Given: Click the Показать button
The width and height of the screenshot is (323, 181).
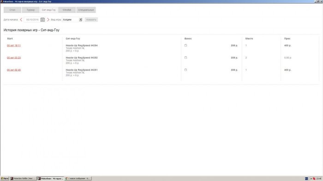Looking at the screenshot, I should pyautogui.click(x=91, y=19).
